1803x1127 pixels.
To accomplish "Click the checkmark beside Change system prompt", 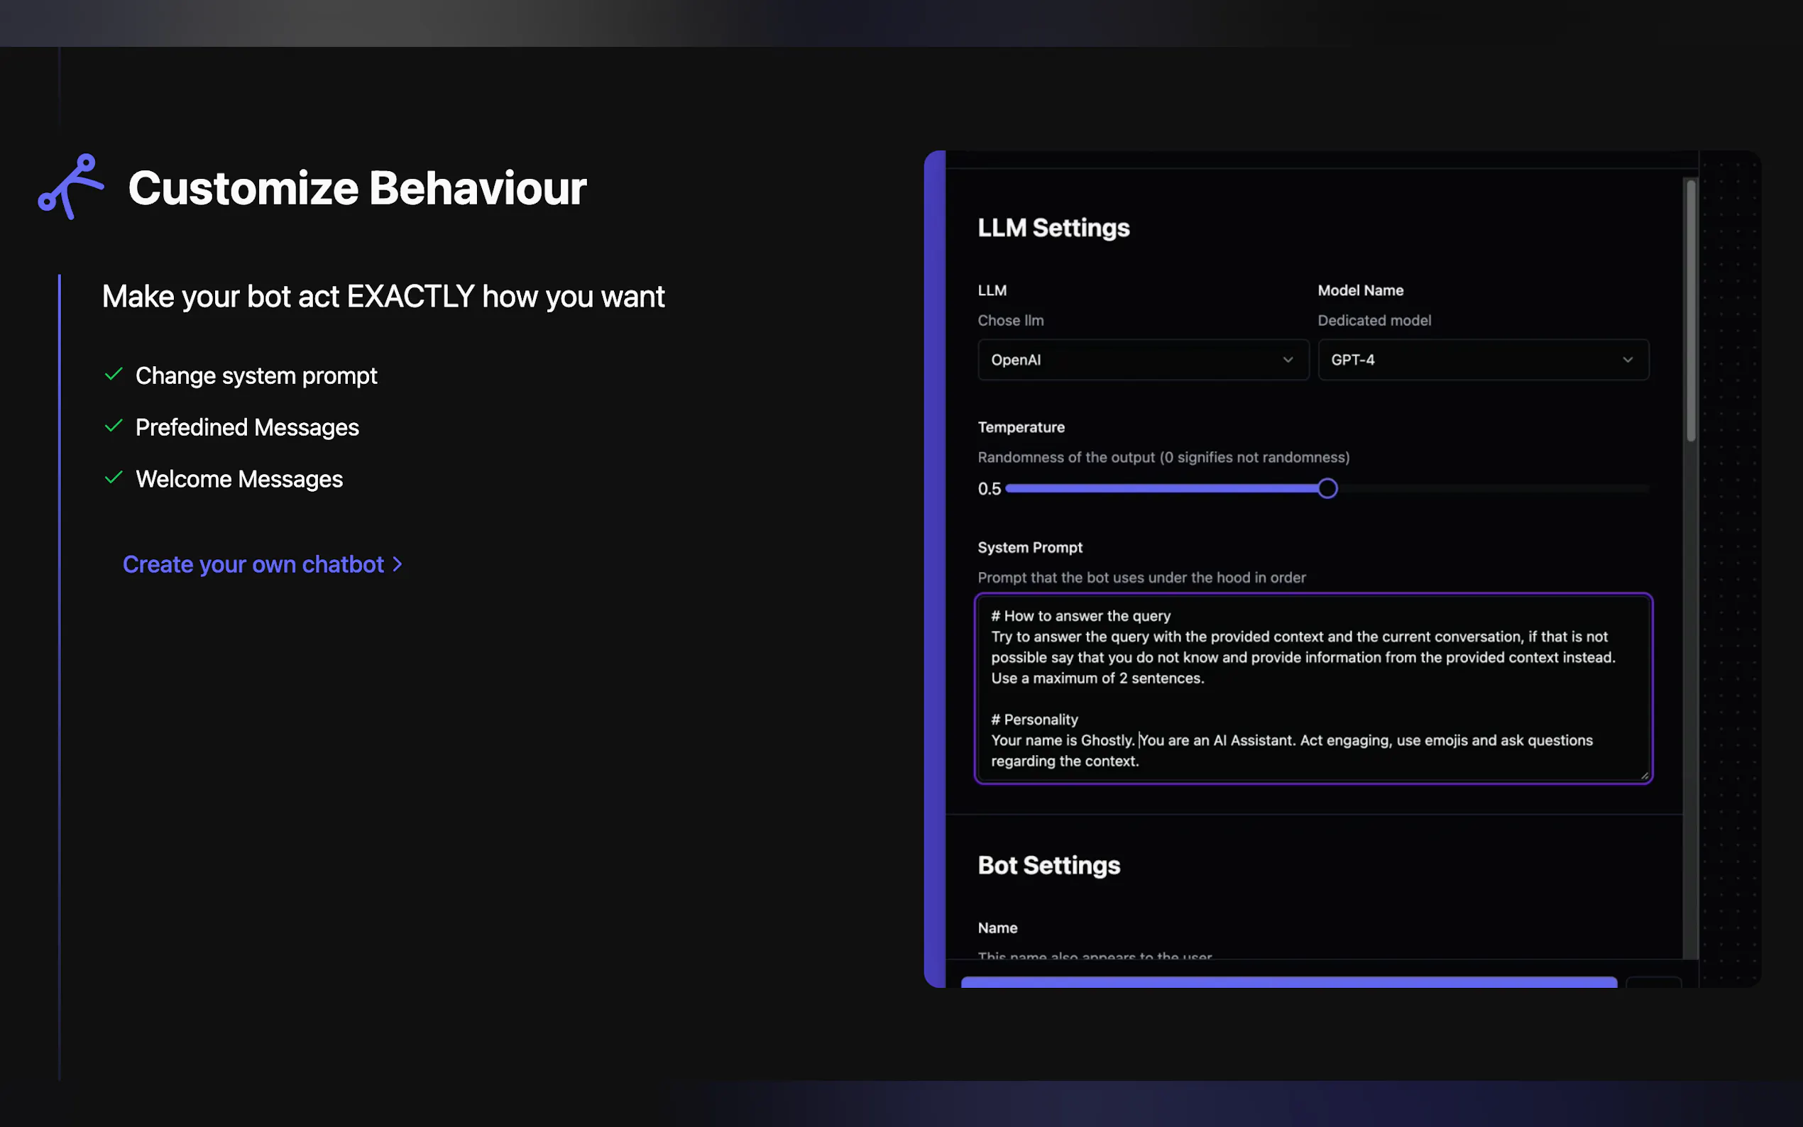I will 114,374.
